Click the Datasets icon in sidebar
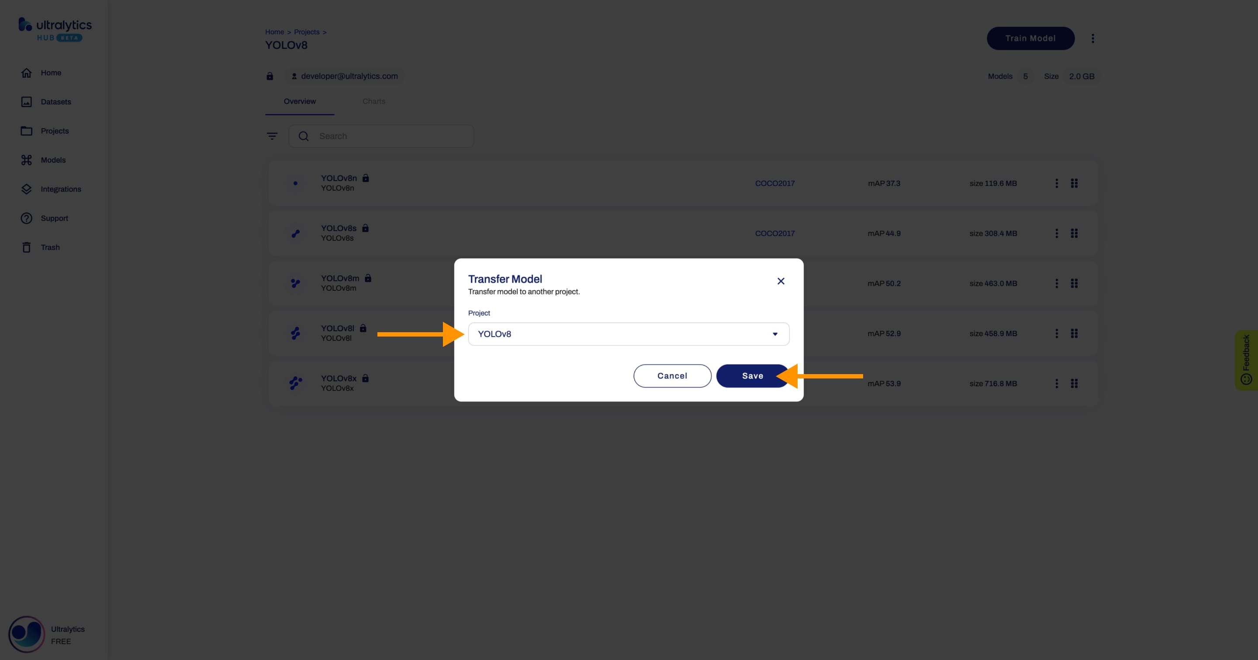The width and height of the screenshot is (1258, 660). tap(26, 101)
